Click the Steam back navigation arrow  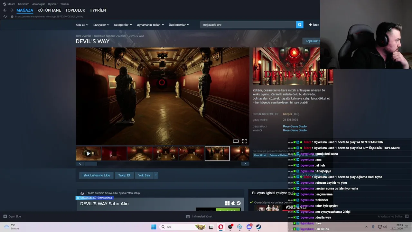[5, 10]
